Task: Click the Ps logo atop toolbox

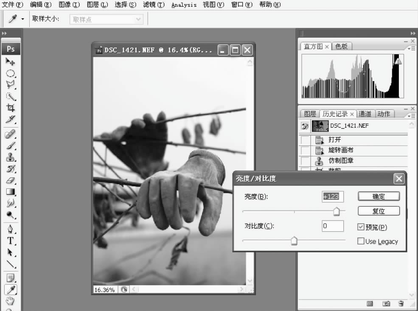Action: click(x=11, y=49)
